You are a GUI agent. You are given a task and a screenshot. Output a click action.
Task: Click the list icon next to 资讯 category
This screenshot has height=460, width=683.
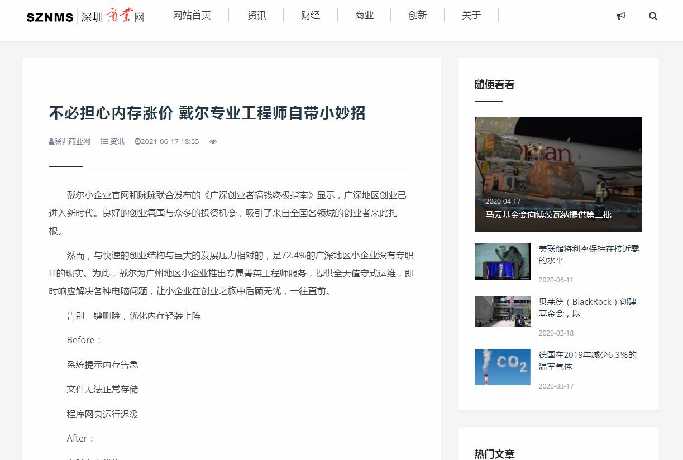(104, 142)
